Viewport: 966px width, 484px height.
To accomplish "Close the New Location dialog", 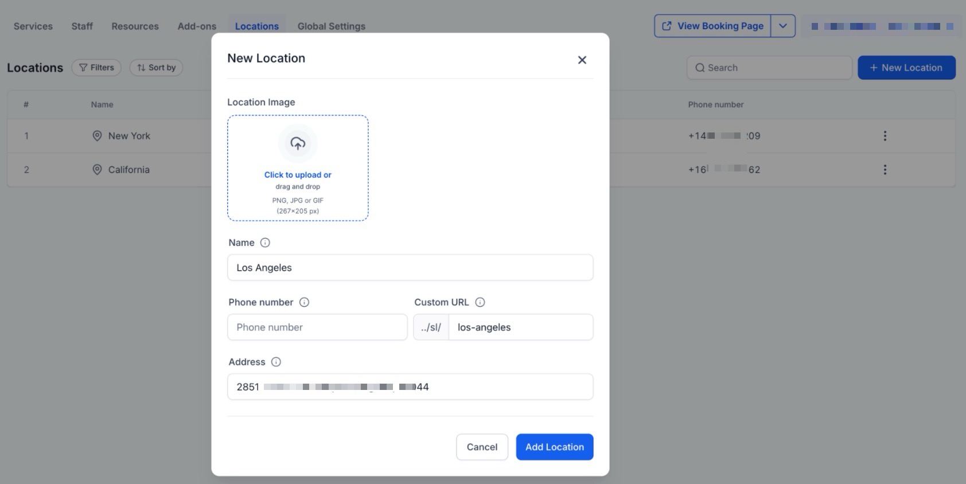I will pyautogui.click(x=582, y=60).
